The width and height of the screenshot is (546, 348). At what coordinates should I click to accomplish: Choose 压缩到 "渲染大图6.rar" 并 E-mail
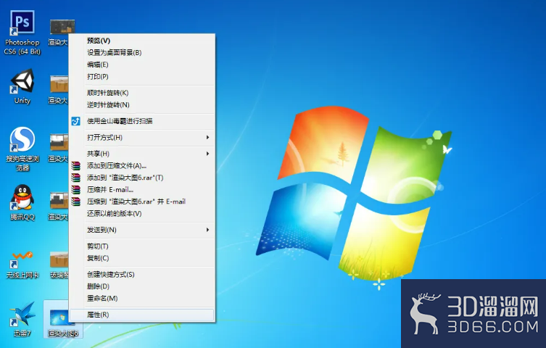[x=142, y=202]
